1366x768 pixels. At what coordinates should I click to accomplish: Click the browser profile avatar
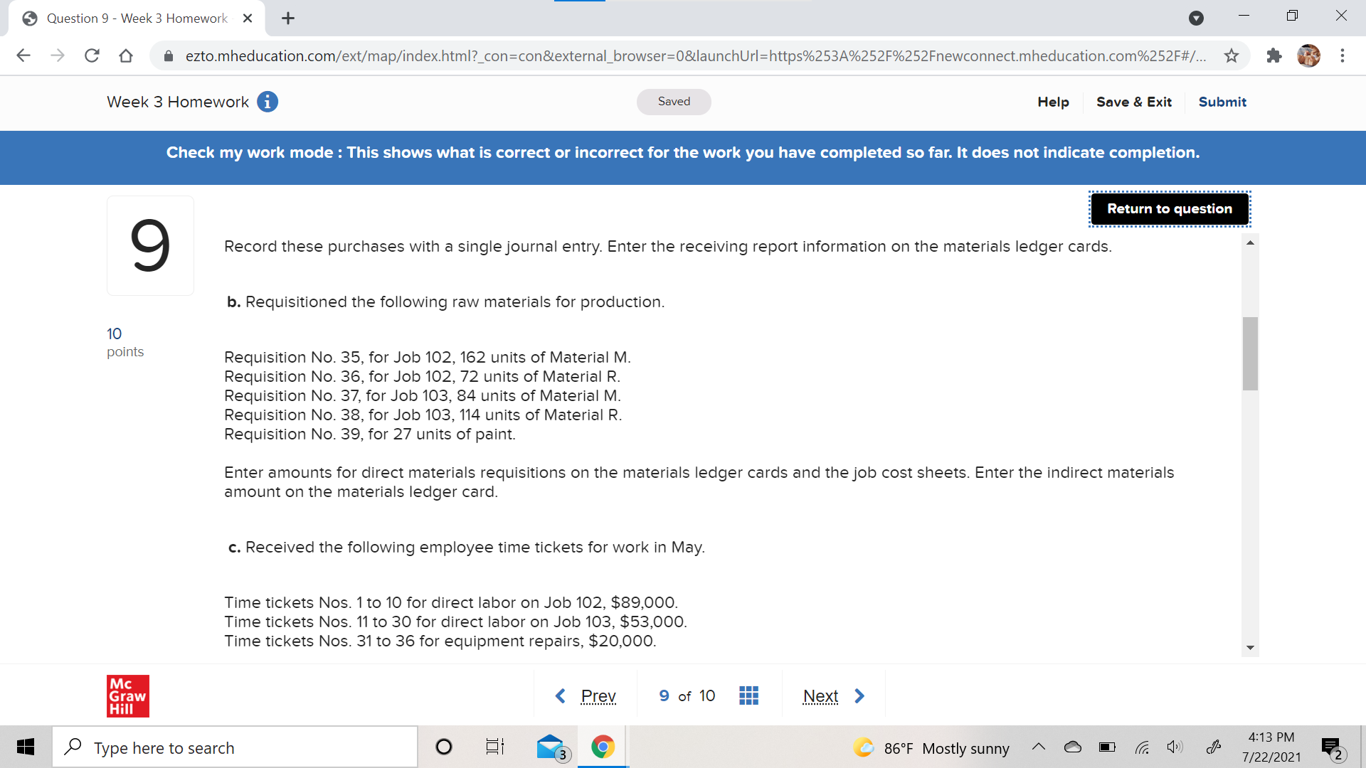pyautogui.click(x=1308, y=55)
